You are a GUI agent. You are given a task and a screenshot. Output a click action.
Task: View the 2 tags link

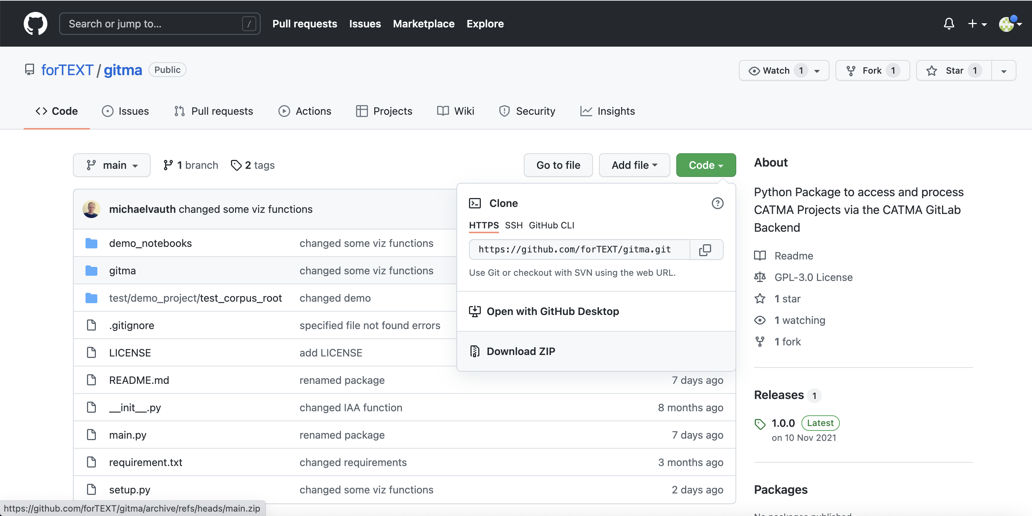click(x=252, y=165)
